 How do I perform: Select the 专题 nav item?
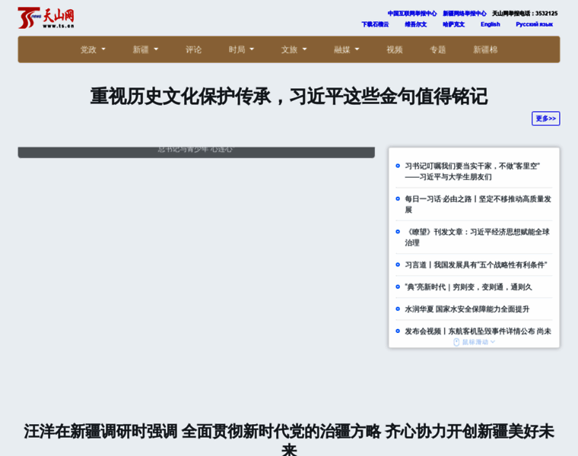click(x=438, y=49)
